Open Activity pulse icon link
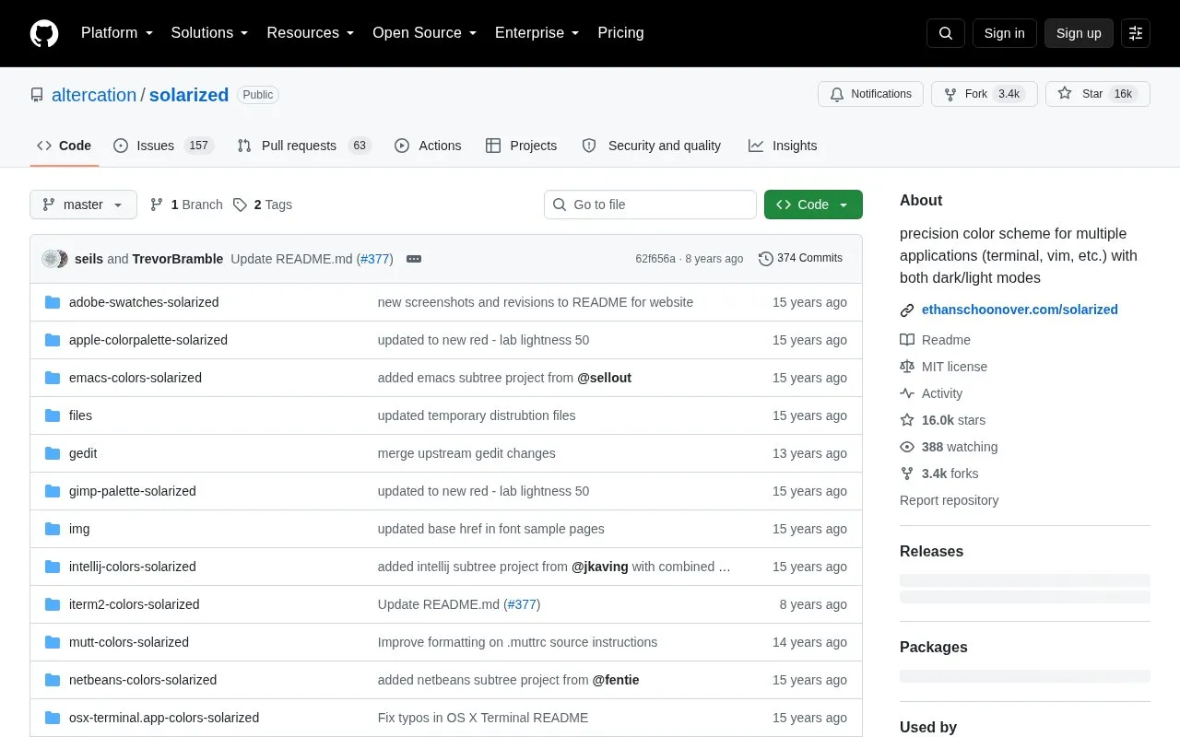 pyautogui.click(x=931, y=393)
